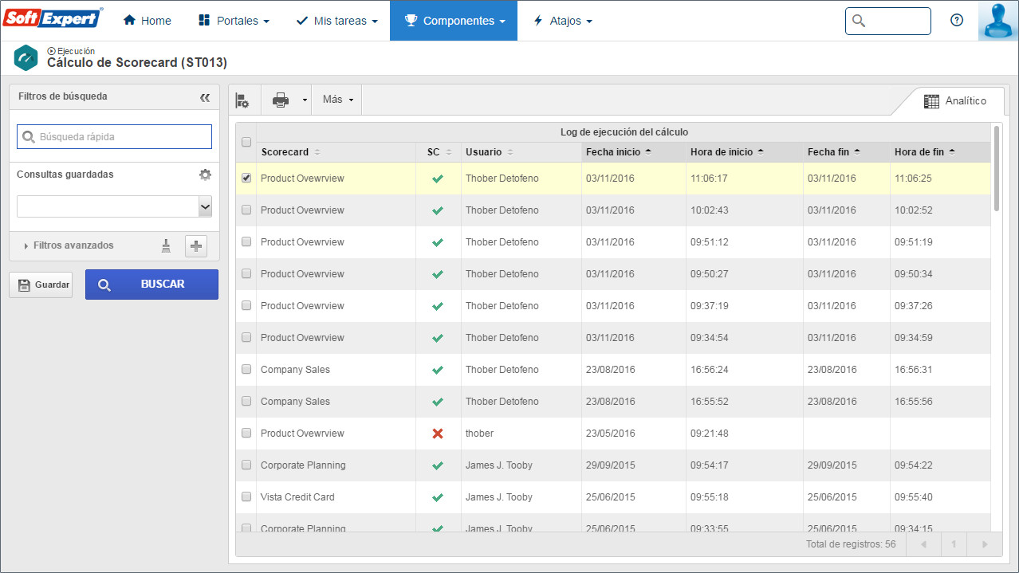Open the Mis tareas menu
1019x573 pixels.
(336, 21)
